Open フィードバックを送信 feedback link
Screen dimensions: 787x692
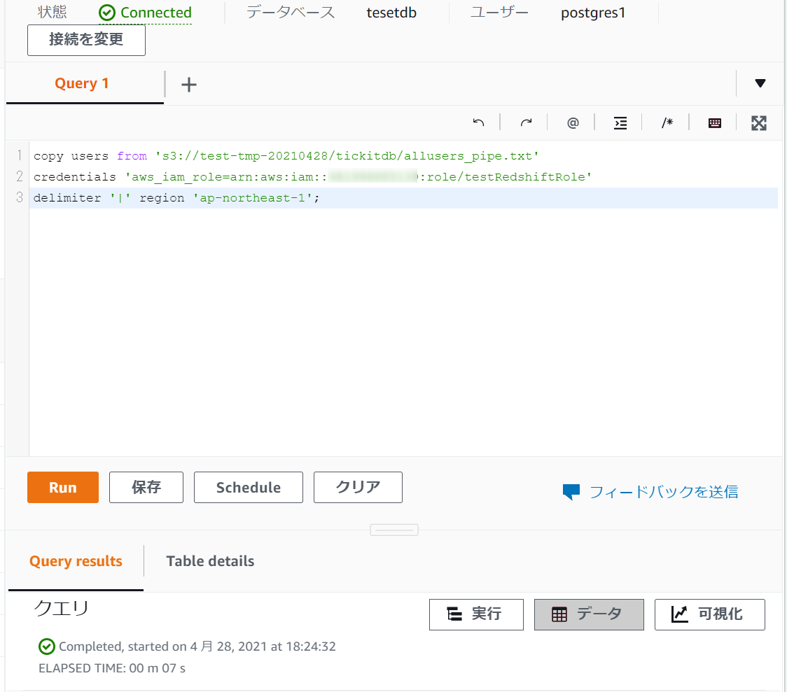(664, 491)
